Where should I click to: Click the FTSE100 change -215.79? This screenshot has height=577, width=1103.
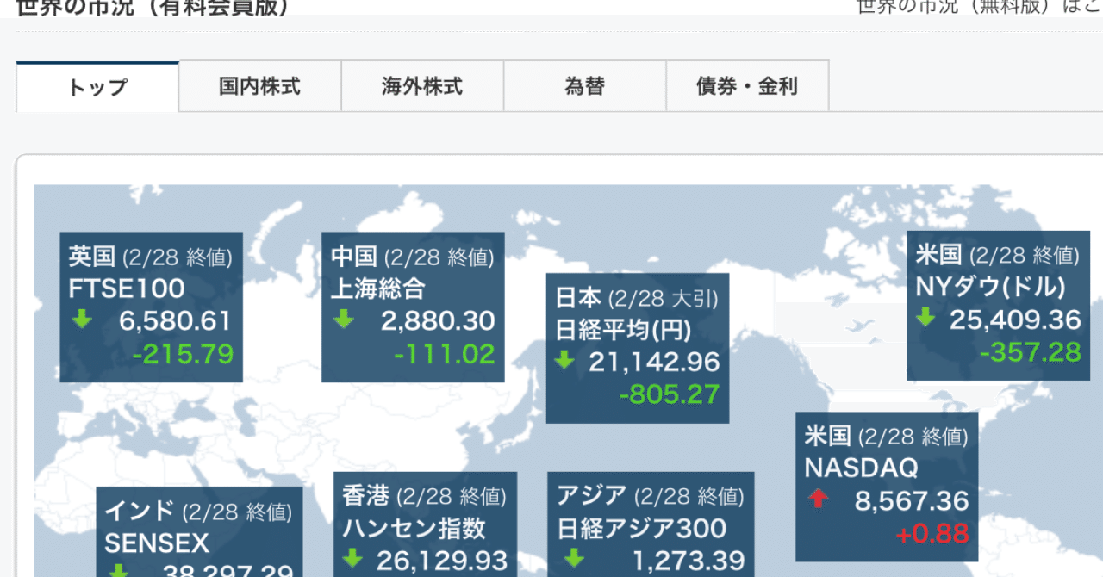pos(183,354)
